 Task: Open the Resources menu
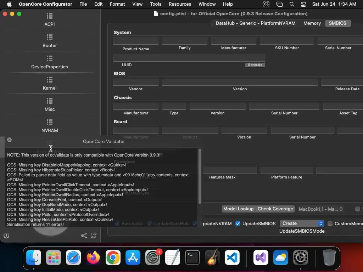180,4
